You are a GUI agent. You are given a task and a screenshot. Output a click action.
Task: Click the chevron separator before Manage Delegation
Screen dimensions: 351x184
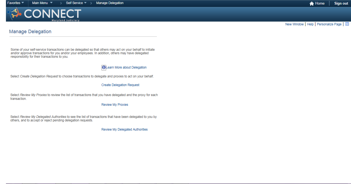tap(91, 3)
